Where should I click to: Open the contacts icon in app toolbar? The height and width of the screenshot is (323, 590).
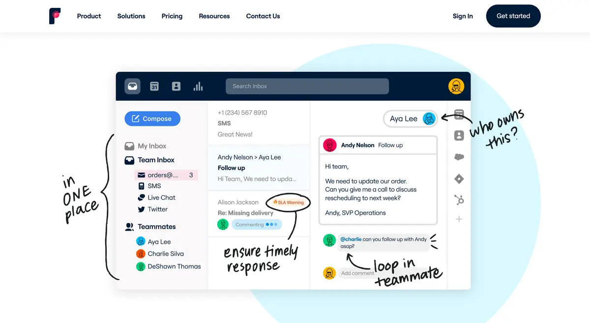coord(176,86)
